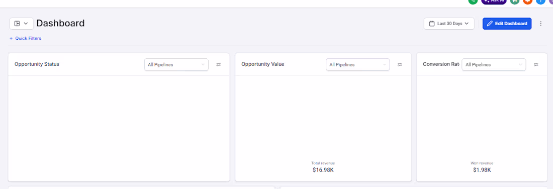Open the Last 30 Days date range picker
Viewport: 553px width, 189px height.
(x=449, y=24)
